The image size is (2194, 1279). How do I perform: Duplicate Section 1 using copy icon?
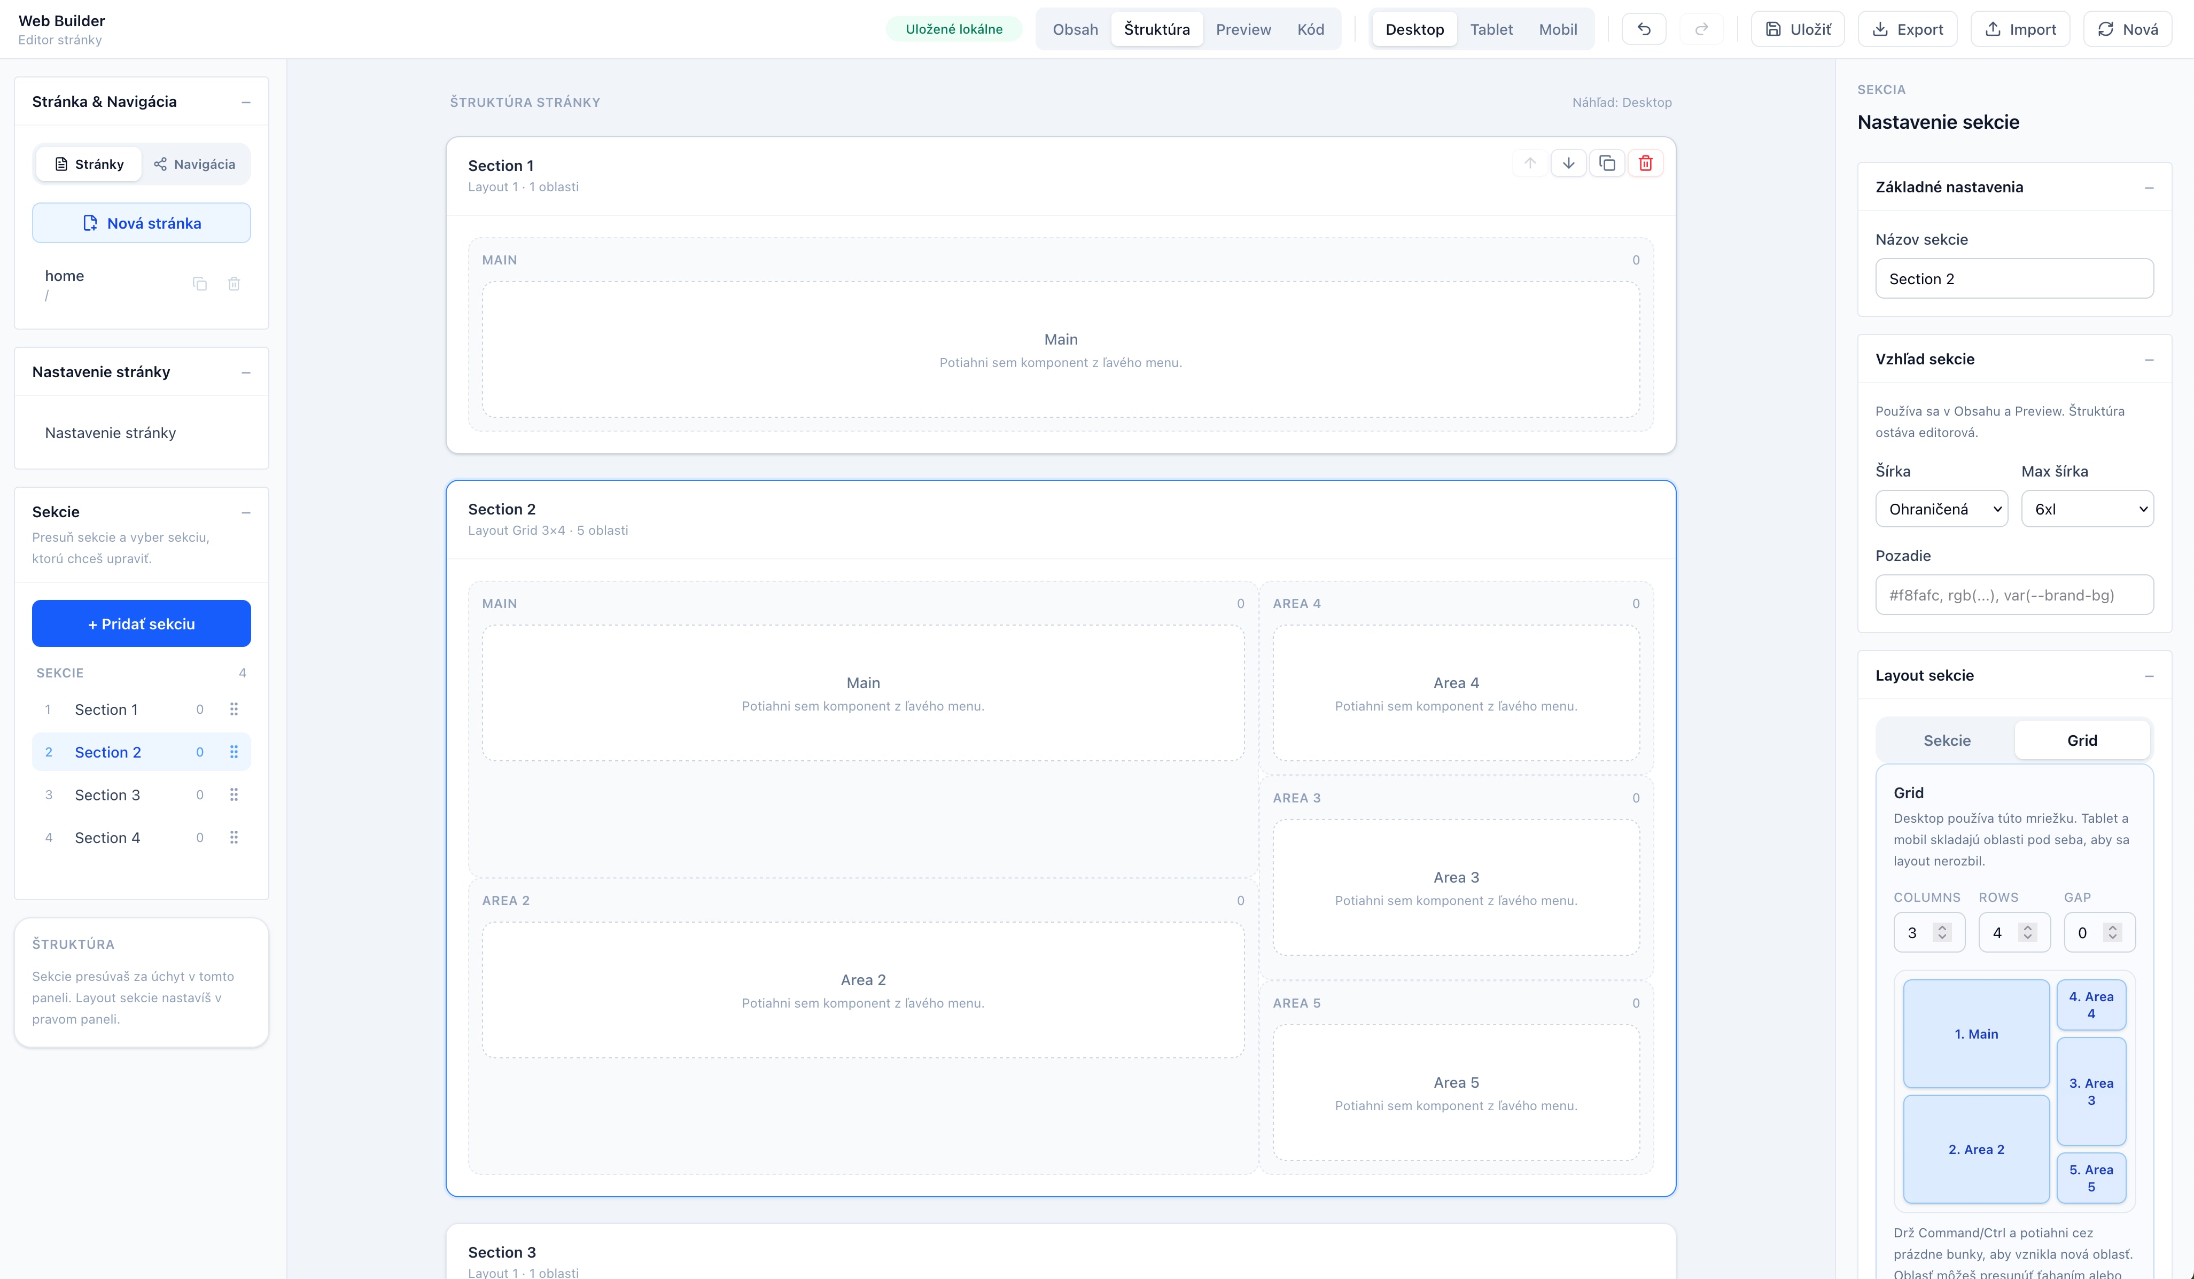(x=1607, y=163)
